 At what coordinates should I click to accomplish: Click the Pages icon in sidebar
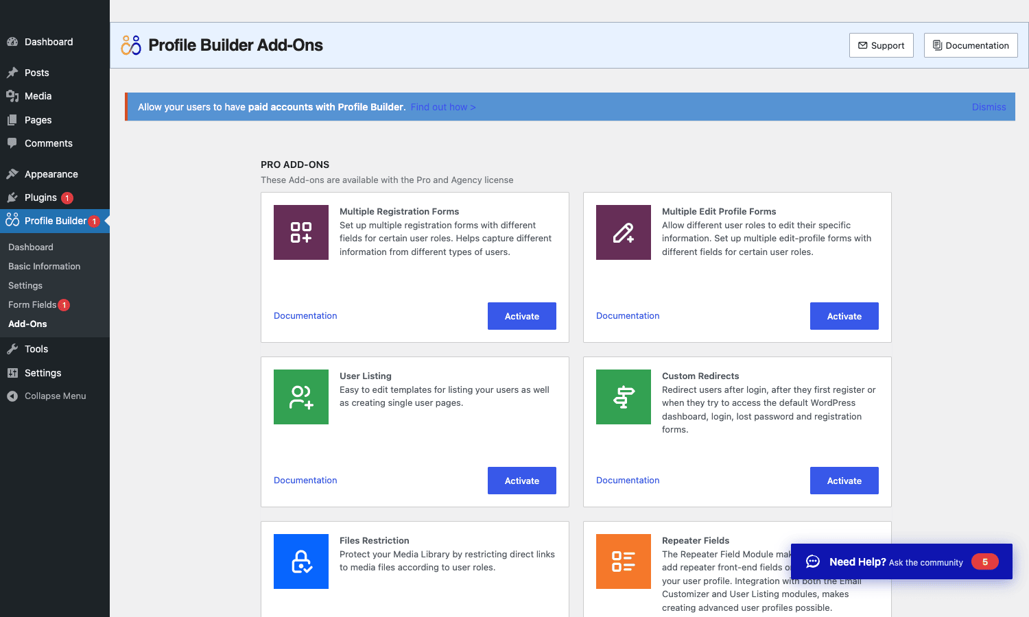tap(12, 120)
